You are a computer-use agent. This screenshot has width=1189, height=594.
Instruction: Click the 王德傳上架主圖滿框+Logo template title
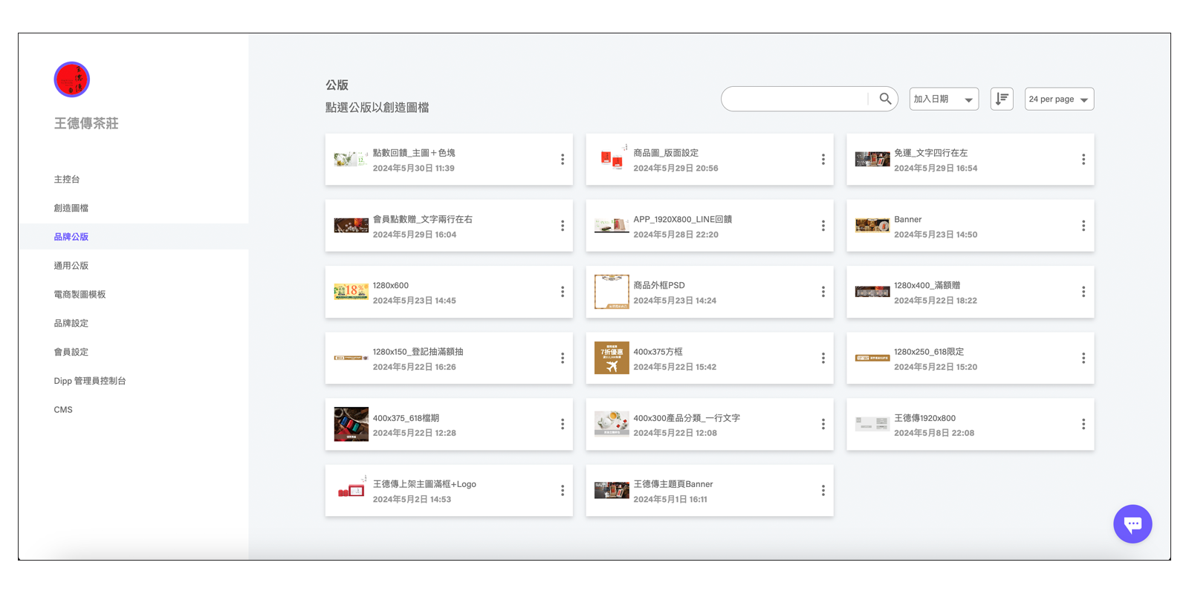424,484
